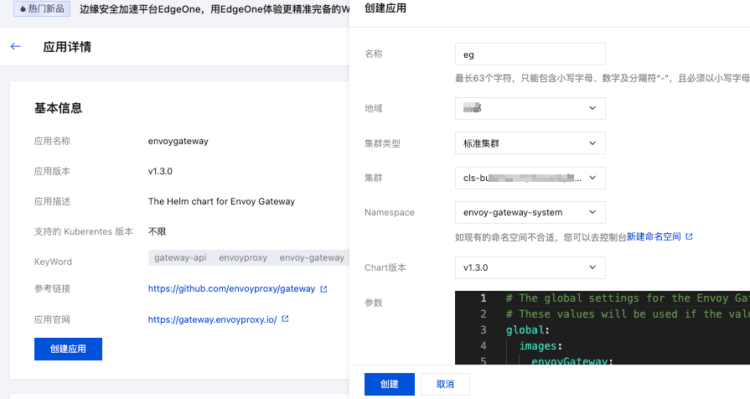The width and height of the screenshot is (750, 399).
Task: Open the external-link icon beside gateway.envoyproxy.io
Action: (285, 319)
